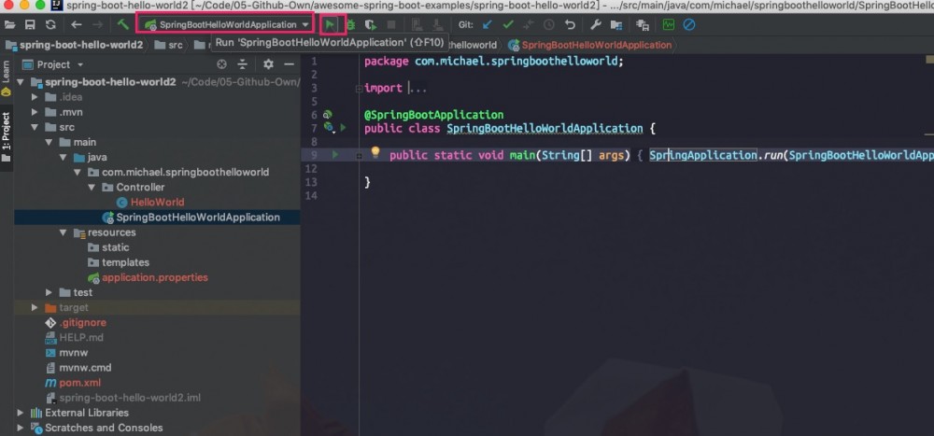Select the .gitignore file
This screenshot has width=934, height=436.
82,322
